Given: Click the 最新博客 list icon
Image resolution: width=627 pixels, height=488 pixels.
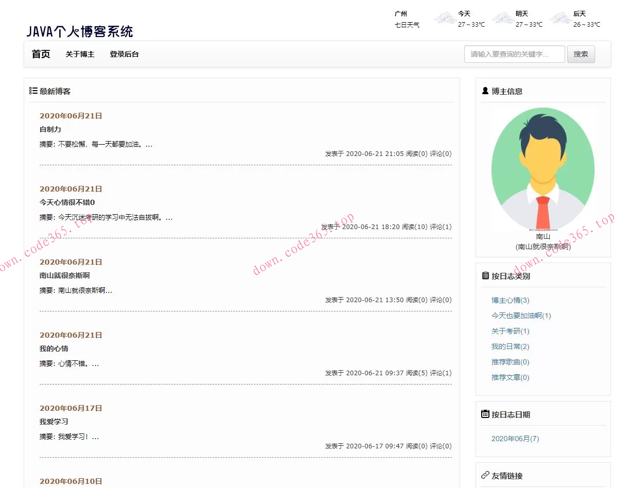Looking at the screenshot, I should [33, 91].
